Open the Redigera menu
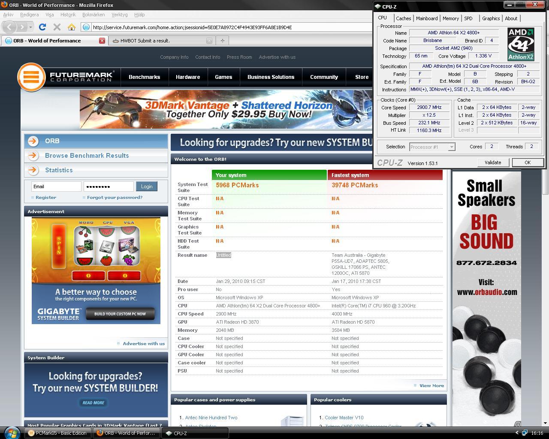This screenshot has width=549, height=439. click(29, 15)
